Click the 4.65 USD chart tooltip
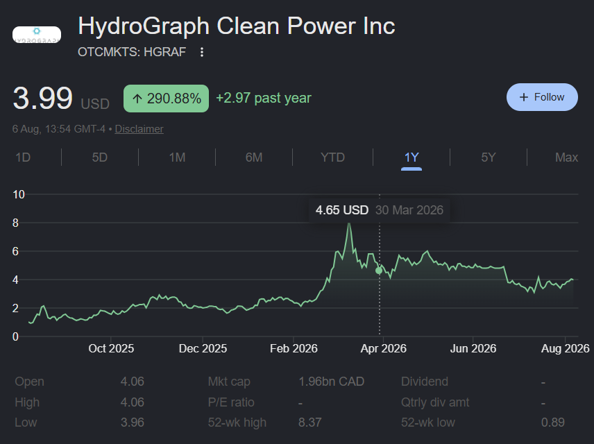Screen dimensions: 594x444 [x=379, y=210]
